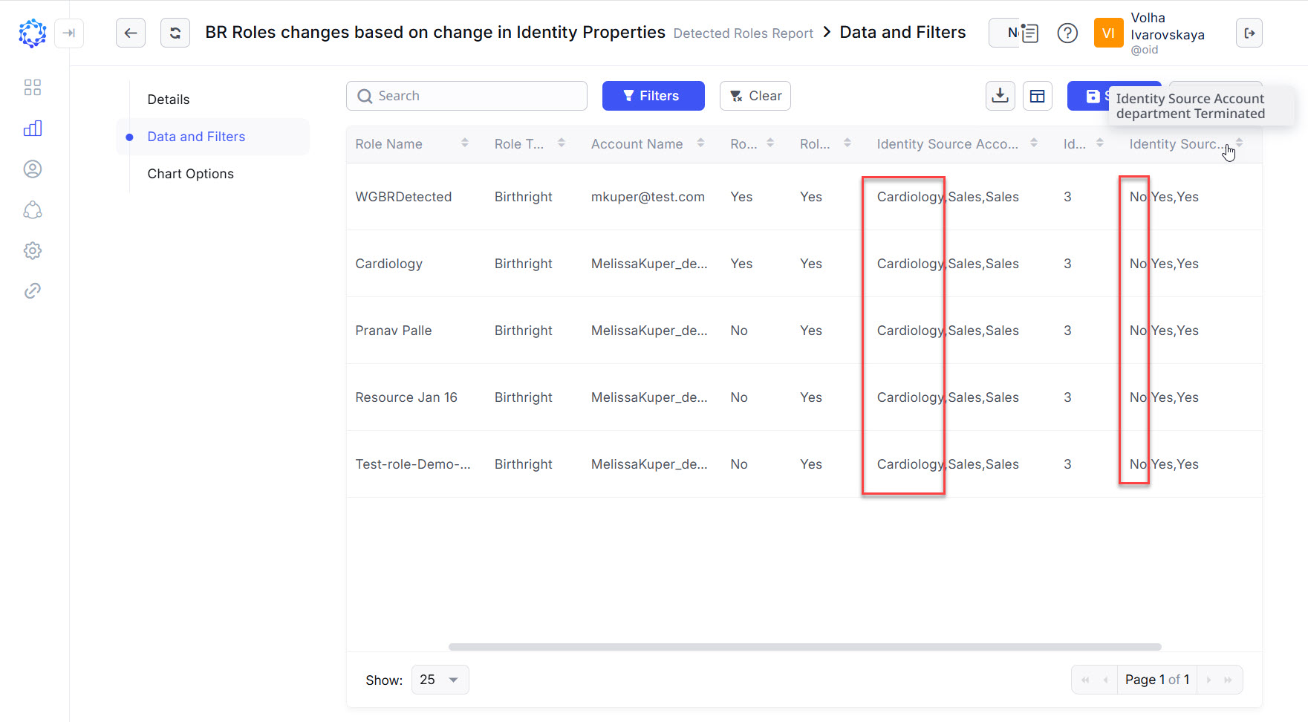Click the refresh report icon

point(175,33)
